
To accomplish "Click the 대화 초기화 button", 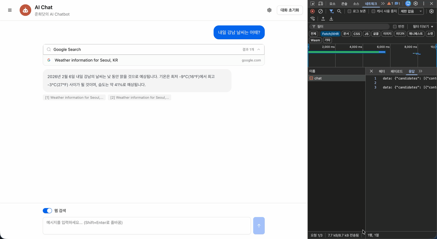I will coord(289,10).
